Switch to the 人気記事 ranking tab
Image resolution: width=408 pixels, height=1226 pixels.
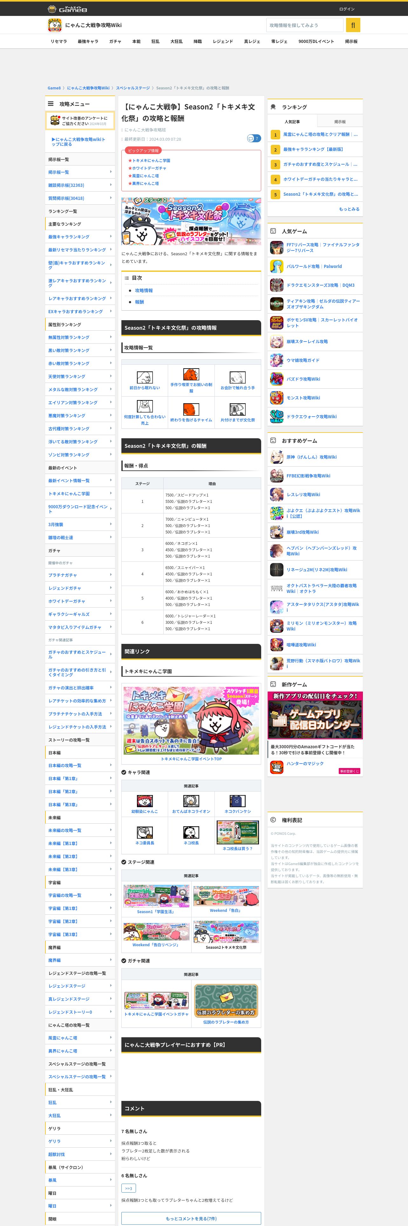(x=292, y=122)
